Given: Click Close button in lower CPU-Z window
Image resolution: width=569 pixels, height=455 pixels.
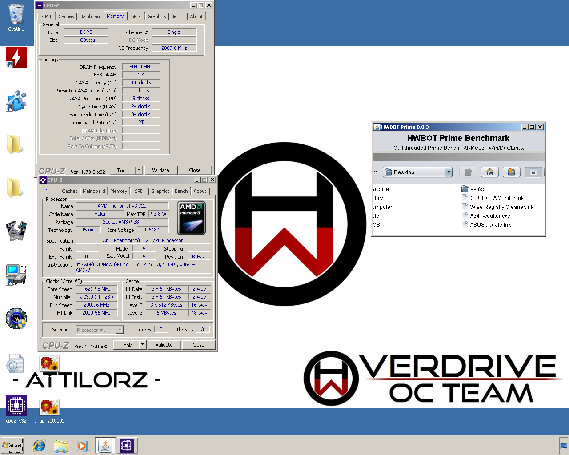Looking at the screenshot, I should tap(198, 345).
